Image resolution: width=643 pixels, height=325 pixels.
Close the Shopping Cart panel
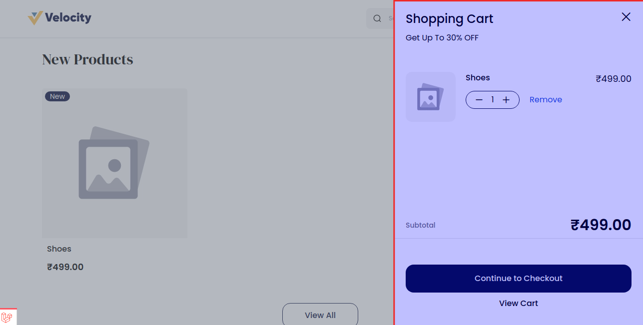(x=626, y=17)
